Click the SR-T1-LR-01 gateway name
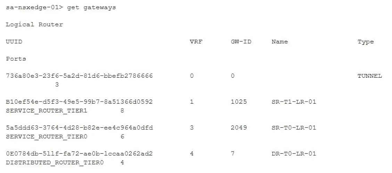392x173 pixels. pyautogui.click(x=294, y=103)
